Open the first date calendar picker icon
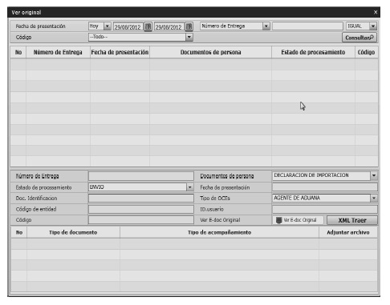The height and width of the screenshot is (305, 390). (148, 26)
